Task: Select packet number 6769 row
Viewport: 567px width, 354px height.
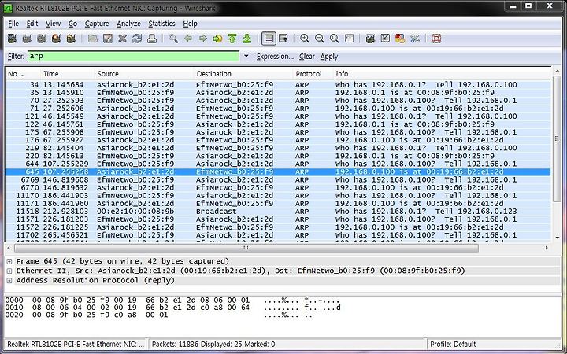Action: (x=278, y=180)
